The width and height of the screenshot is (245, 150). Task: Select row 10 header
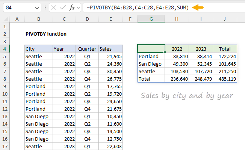coord(5,94)
